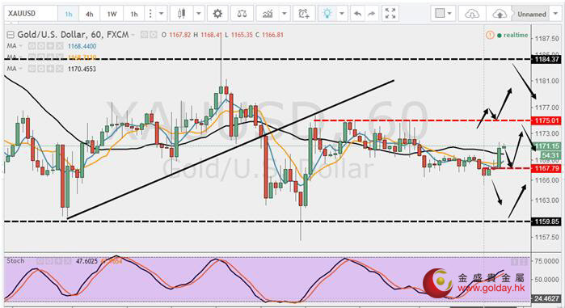This screenshot has width=565, height=308.
Task: Expand the chart style dropdown arrow
Action: pyautogui.click(x=199, y=14)
